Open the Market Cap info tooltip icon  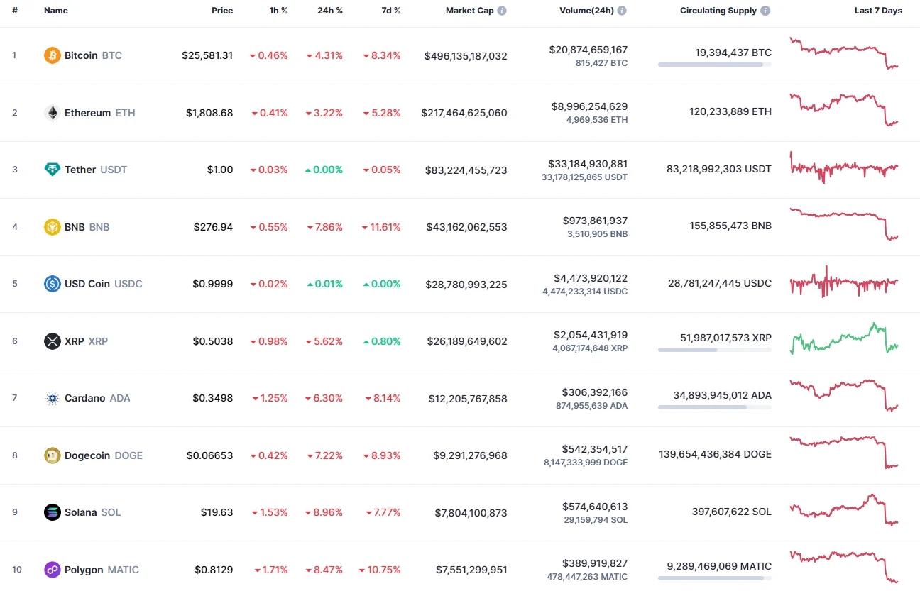[x=503, y=11]
